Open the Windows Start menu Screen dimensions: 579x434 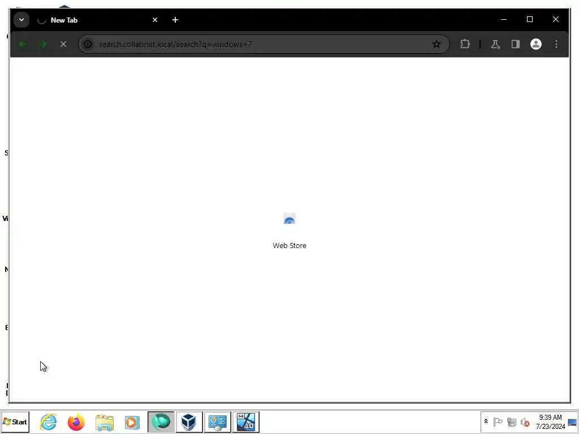pos(15,422)
